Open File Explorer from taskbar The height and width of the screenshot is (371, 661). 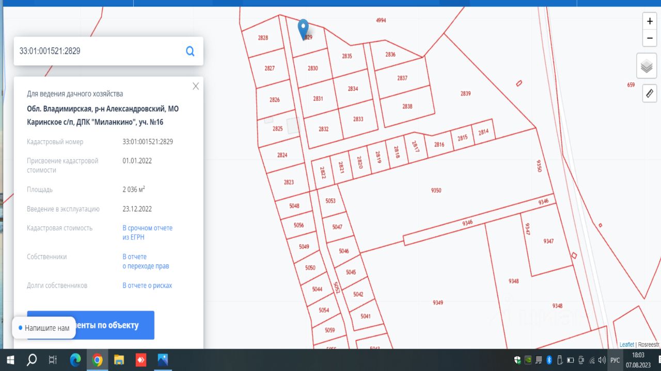(x=119, y=360)
